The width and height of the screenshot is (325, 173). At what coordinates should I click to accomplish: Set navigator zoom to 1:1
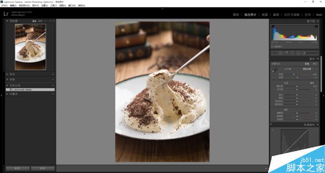click(45, 21)
